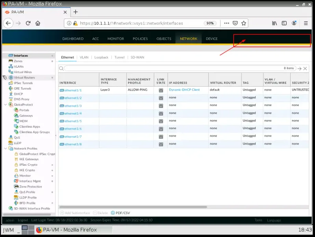
Task: Show site information icon in address bar
Action: pos(69,23)
